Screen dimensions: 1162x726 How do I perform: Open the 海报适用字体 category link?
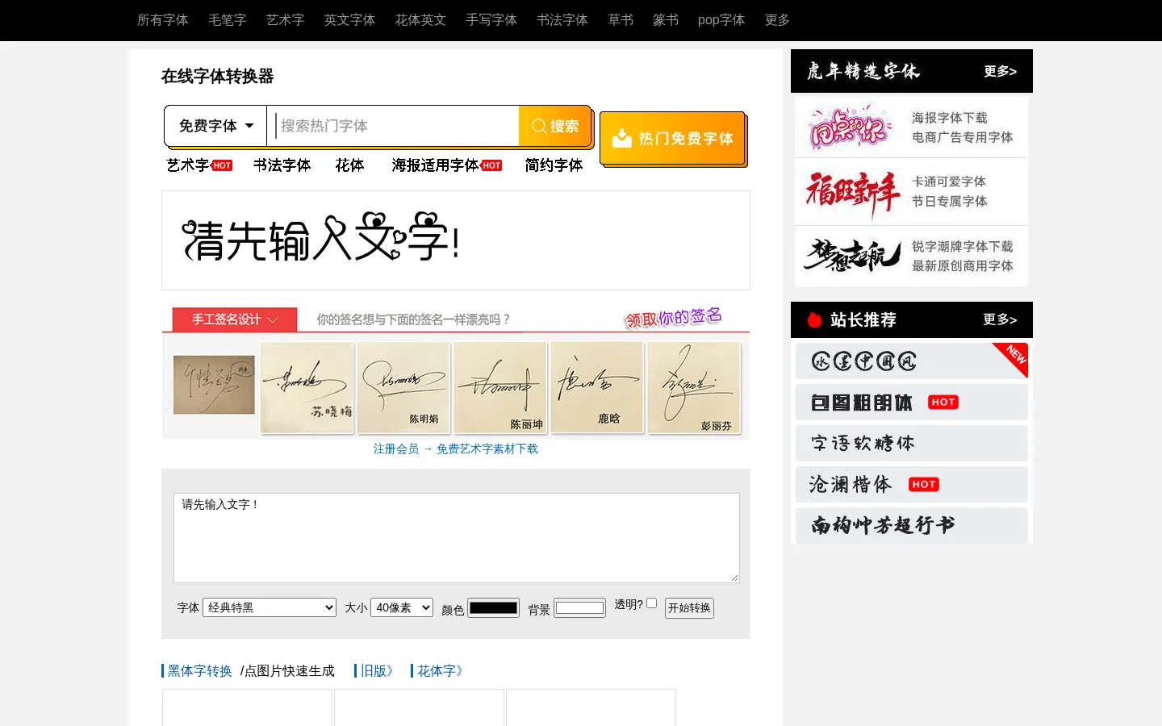coord(447,165)
